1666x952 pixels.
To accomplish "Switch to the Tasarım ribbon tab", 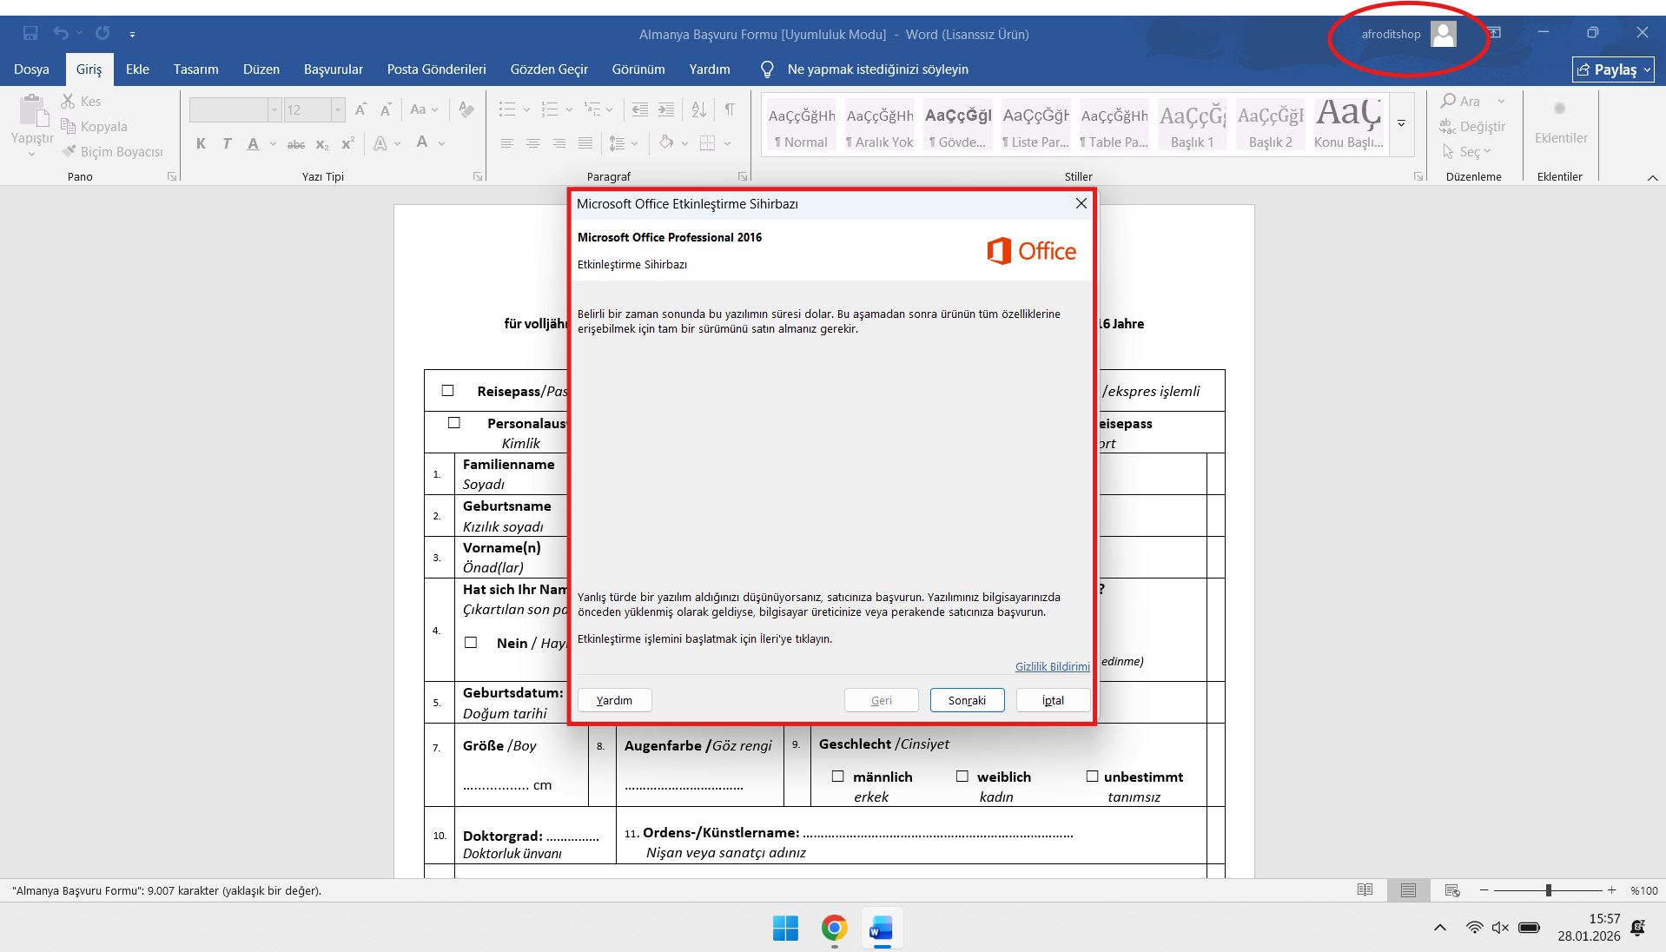I will click(195, 69).
